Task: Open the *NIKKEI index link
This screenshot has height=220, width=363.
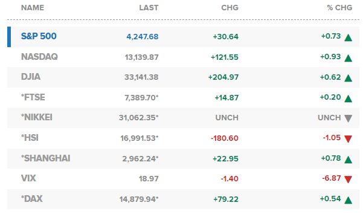Action: (37, 117)
